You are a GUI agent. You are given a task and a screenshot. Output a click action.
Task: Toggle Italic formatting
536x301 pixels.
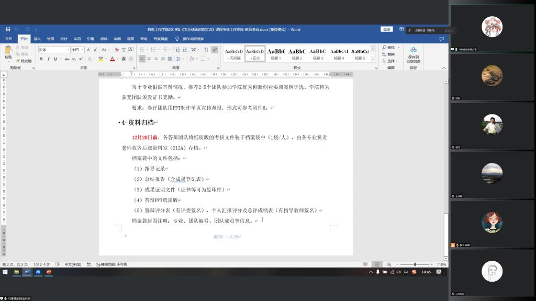49,59
